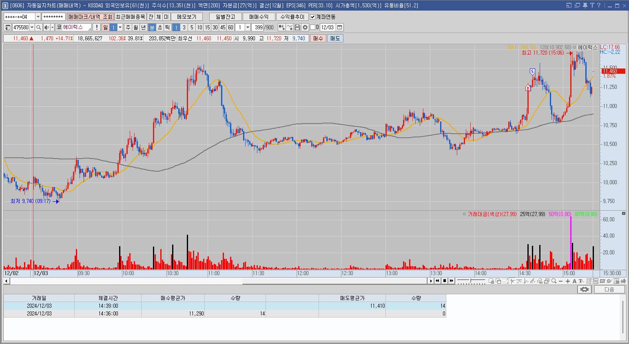This screenshot has height=344, width=629.
Task: Open the dropdown after the 일 button
Action: click(x=120, y=27)
